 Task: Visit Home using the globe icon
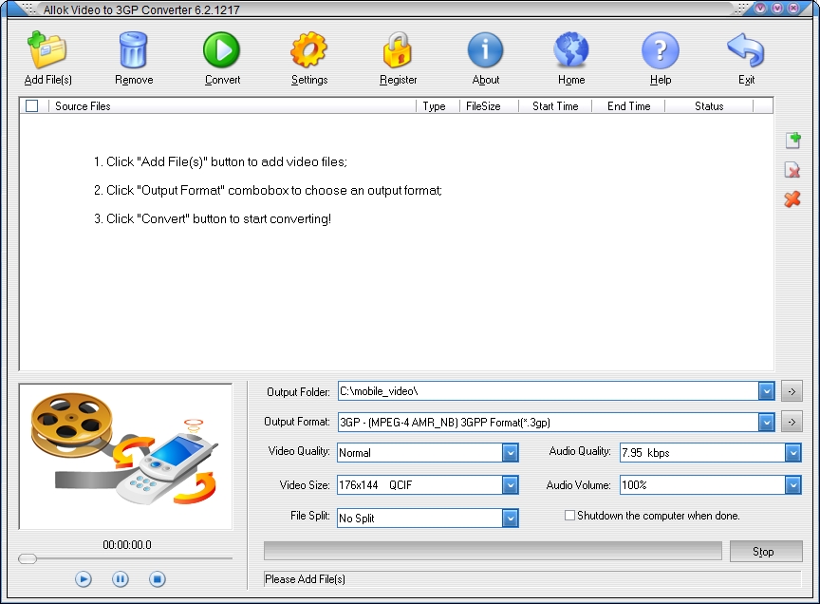[571, 50]
